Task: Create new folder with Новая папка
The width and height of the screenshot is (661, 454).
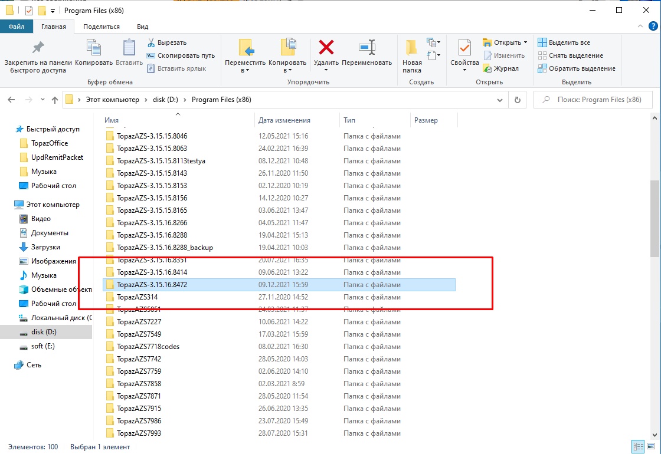Action: [x=412, y=56]
